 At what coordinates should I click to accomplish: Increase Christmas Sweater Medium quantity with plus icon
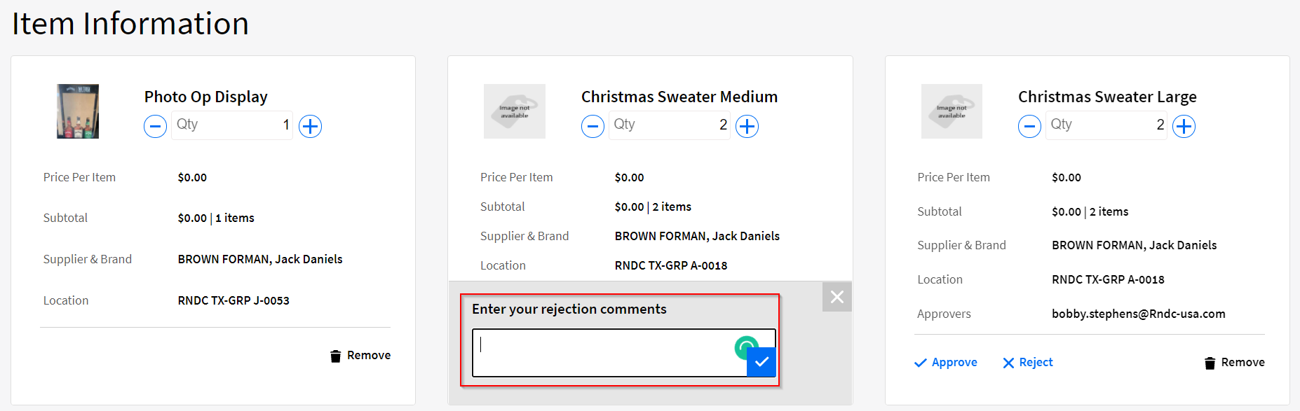(x=747, y=126)
